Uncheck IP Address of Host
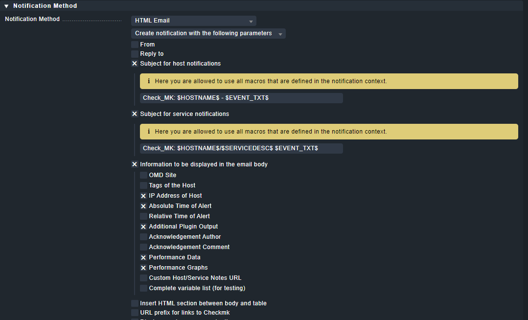 coord(143,196)
